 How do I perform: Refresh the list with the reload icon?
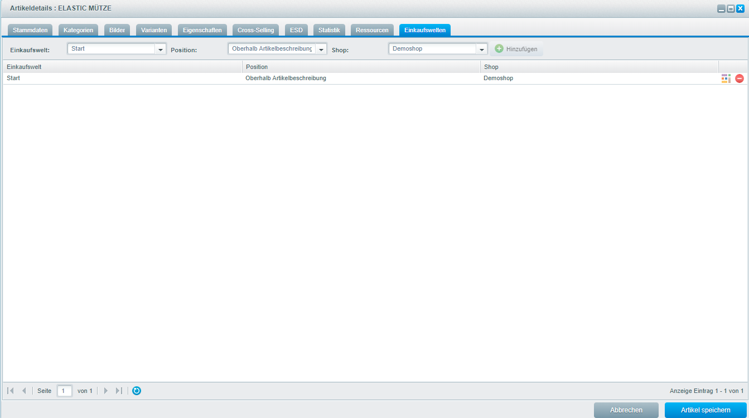tap(137, 391)
